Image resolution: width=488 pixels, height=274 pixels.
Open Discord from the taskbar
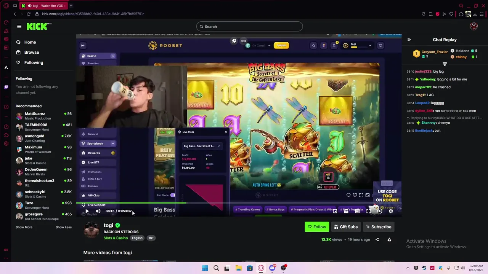tap(272, 268)
